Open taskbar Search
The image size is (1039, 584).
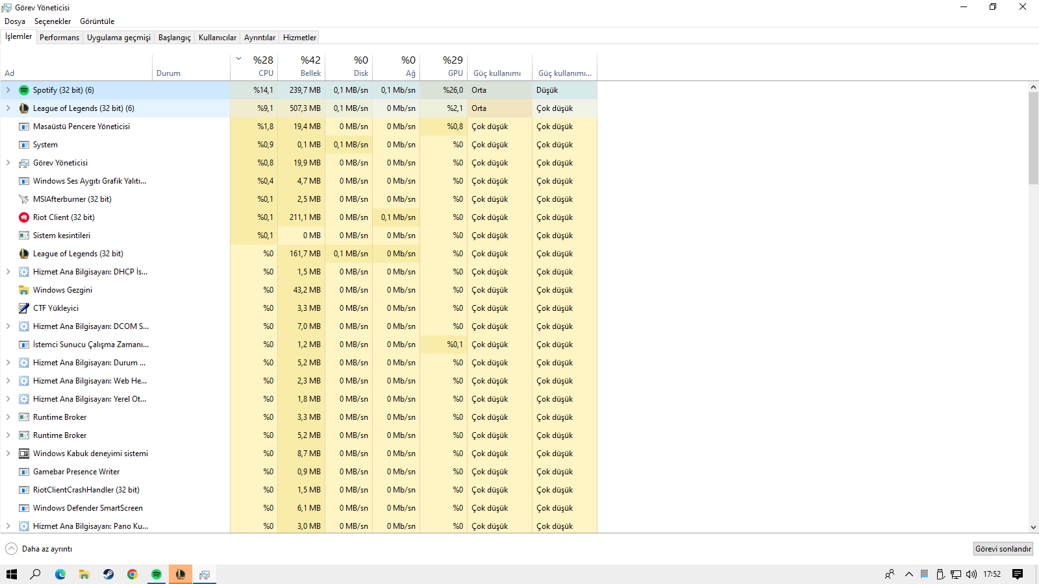[36, 574]
